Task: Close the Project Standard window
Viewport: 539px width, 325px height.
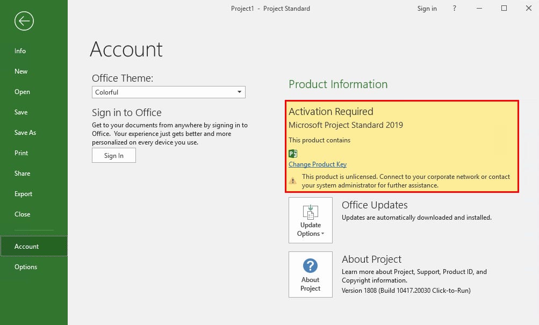Action: 529,8
